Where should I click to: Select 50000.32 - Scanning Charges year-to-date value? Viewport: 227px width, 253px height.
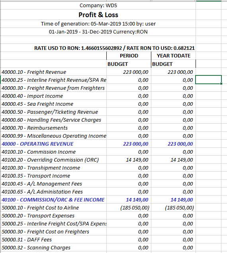pyautogui.click(x=173, y=247)
